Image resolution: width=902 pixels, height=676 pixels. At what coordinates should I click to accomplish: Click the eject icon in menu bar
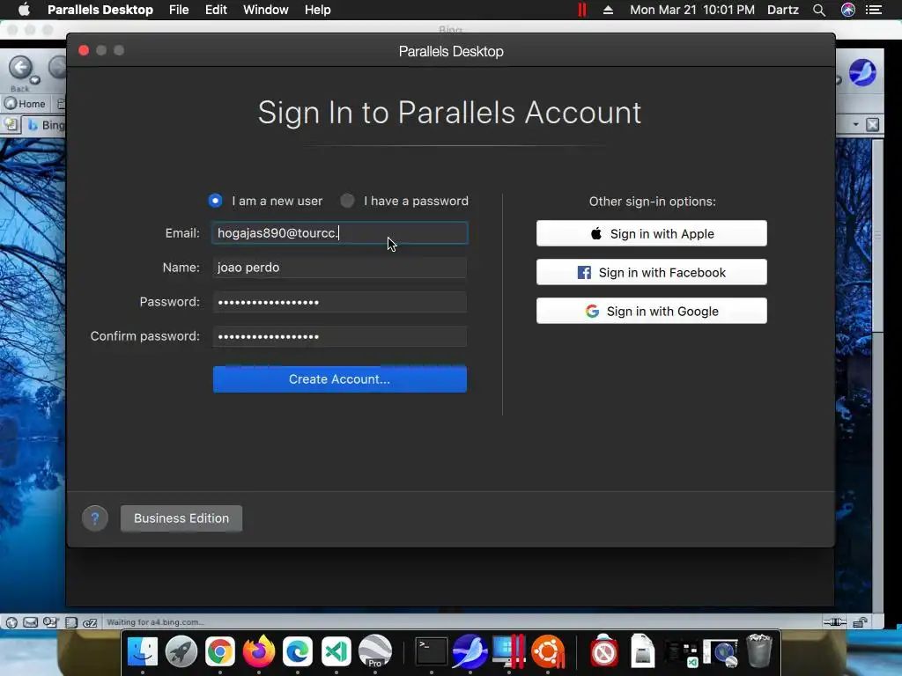[x=608, y=10]
